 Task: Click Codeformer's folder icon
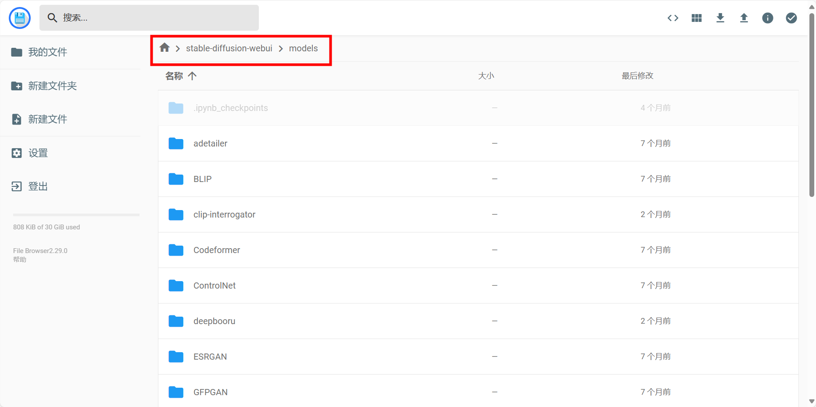point(176,250)
